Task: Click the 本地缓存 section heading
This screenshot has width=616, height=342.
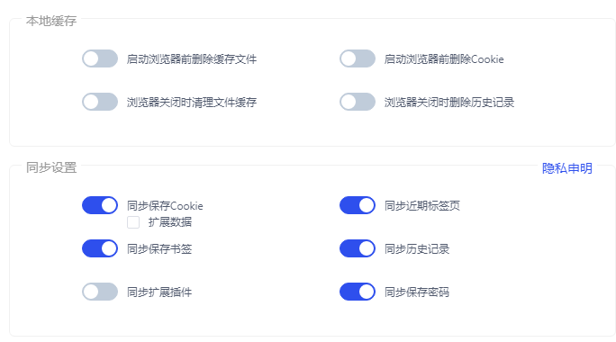Action: (x=51, y=21)
